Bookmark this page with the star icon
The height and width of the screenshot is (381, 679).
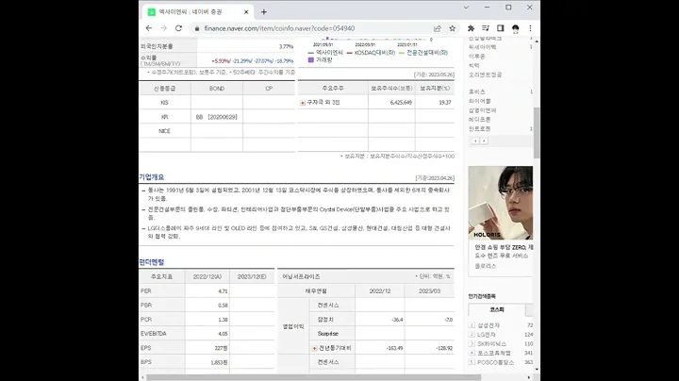pos(452,28)
